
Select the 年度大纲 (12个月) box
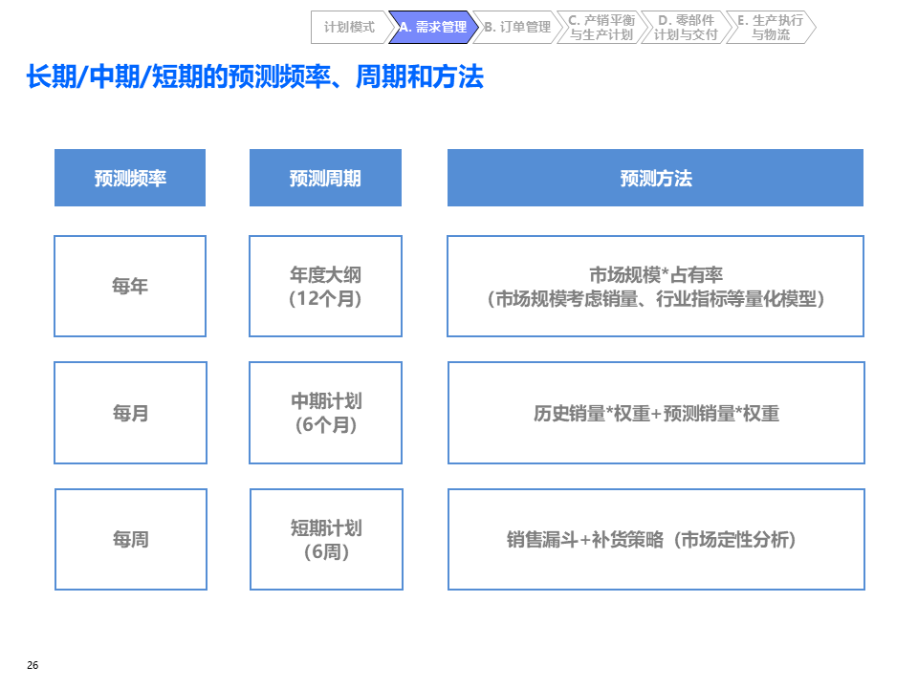point(325,286)
